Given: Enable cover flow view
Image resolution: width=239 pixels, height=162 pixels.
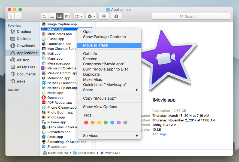Looking at the screenshot, I should (x=67, y=16).
